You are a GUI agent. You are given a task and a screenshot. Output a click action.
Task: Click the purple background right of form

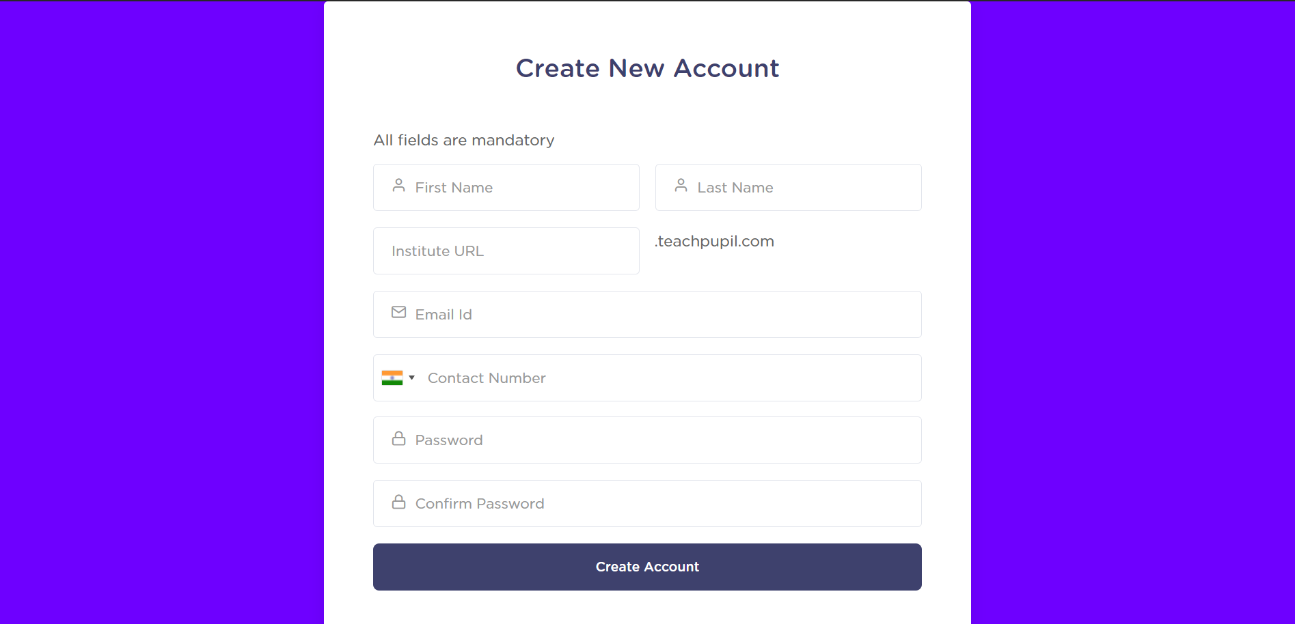(x=1132, y=312)
